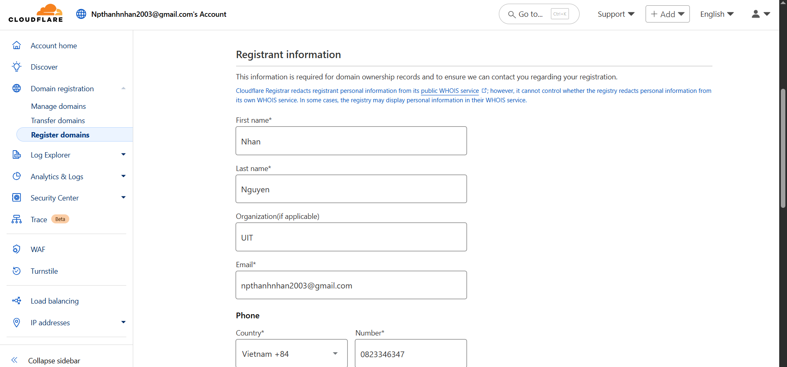Click the First name field
This screenshot has height=367, width=787.
351,141
